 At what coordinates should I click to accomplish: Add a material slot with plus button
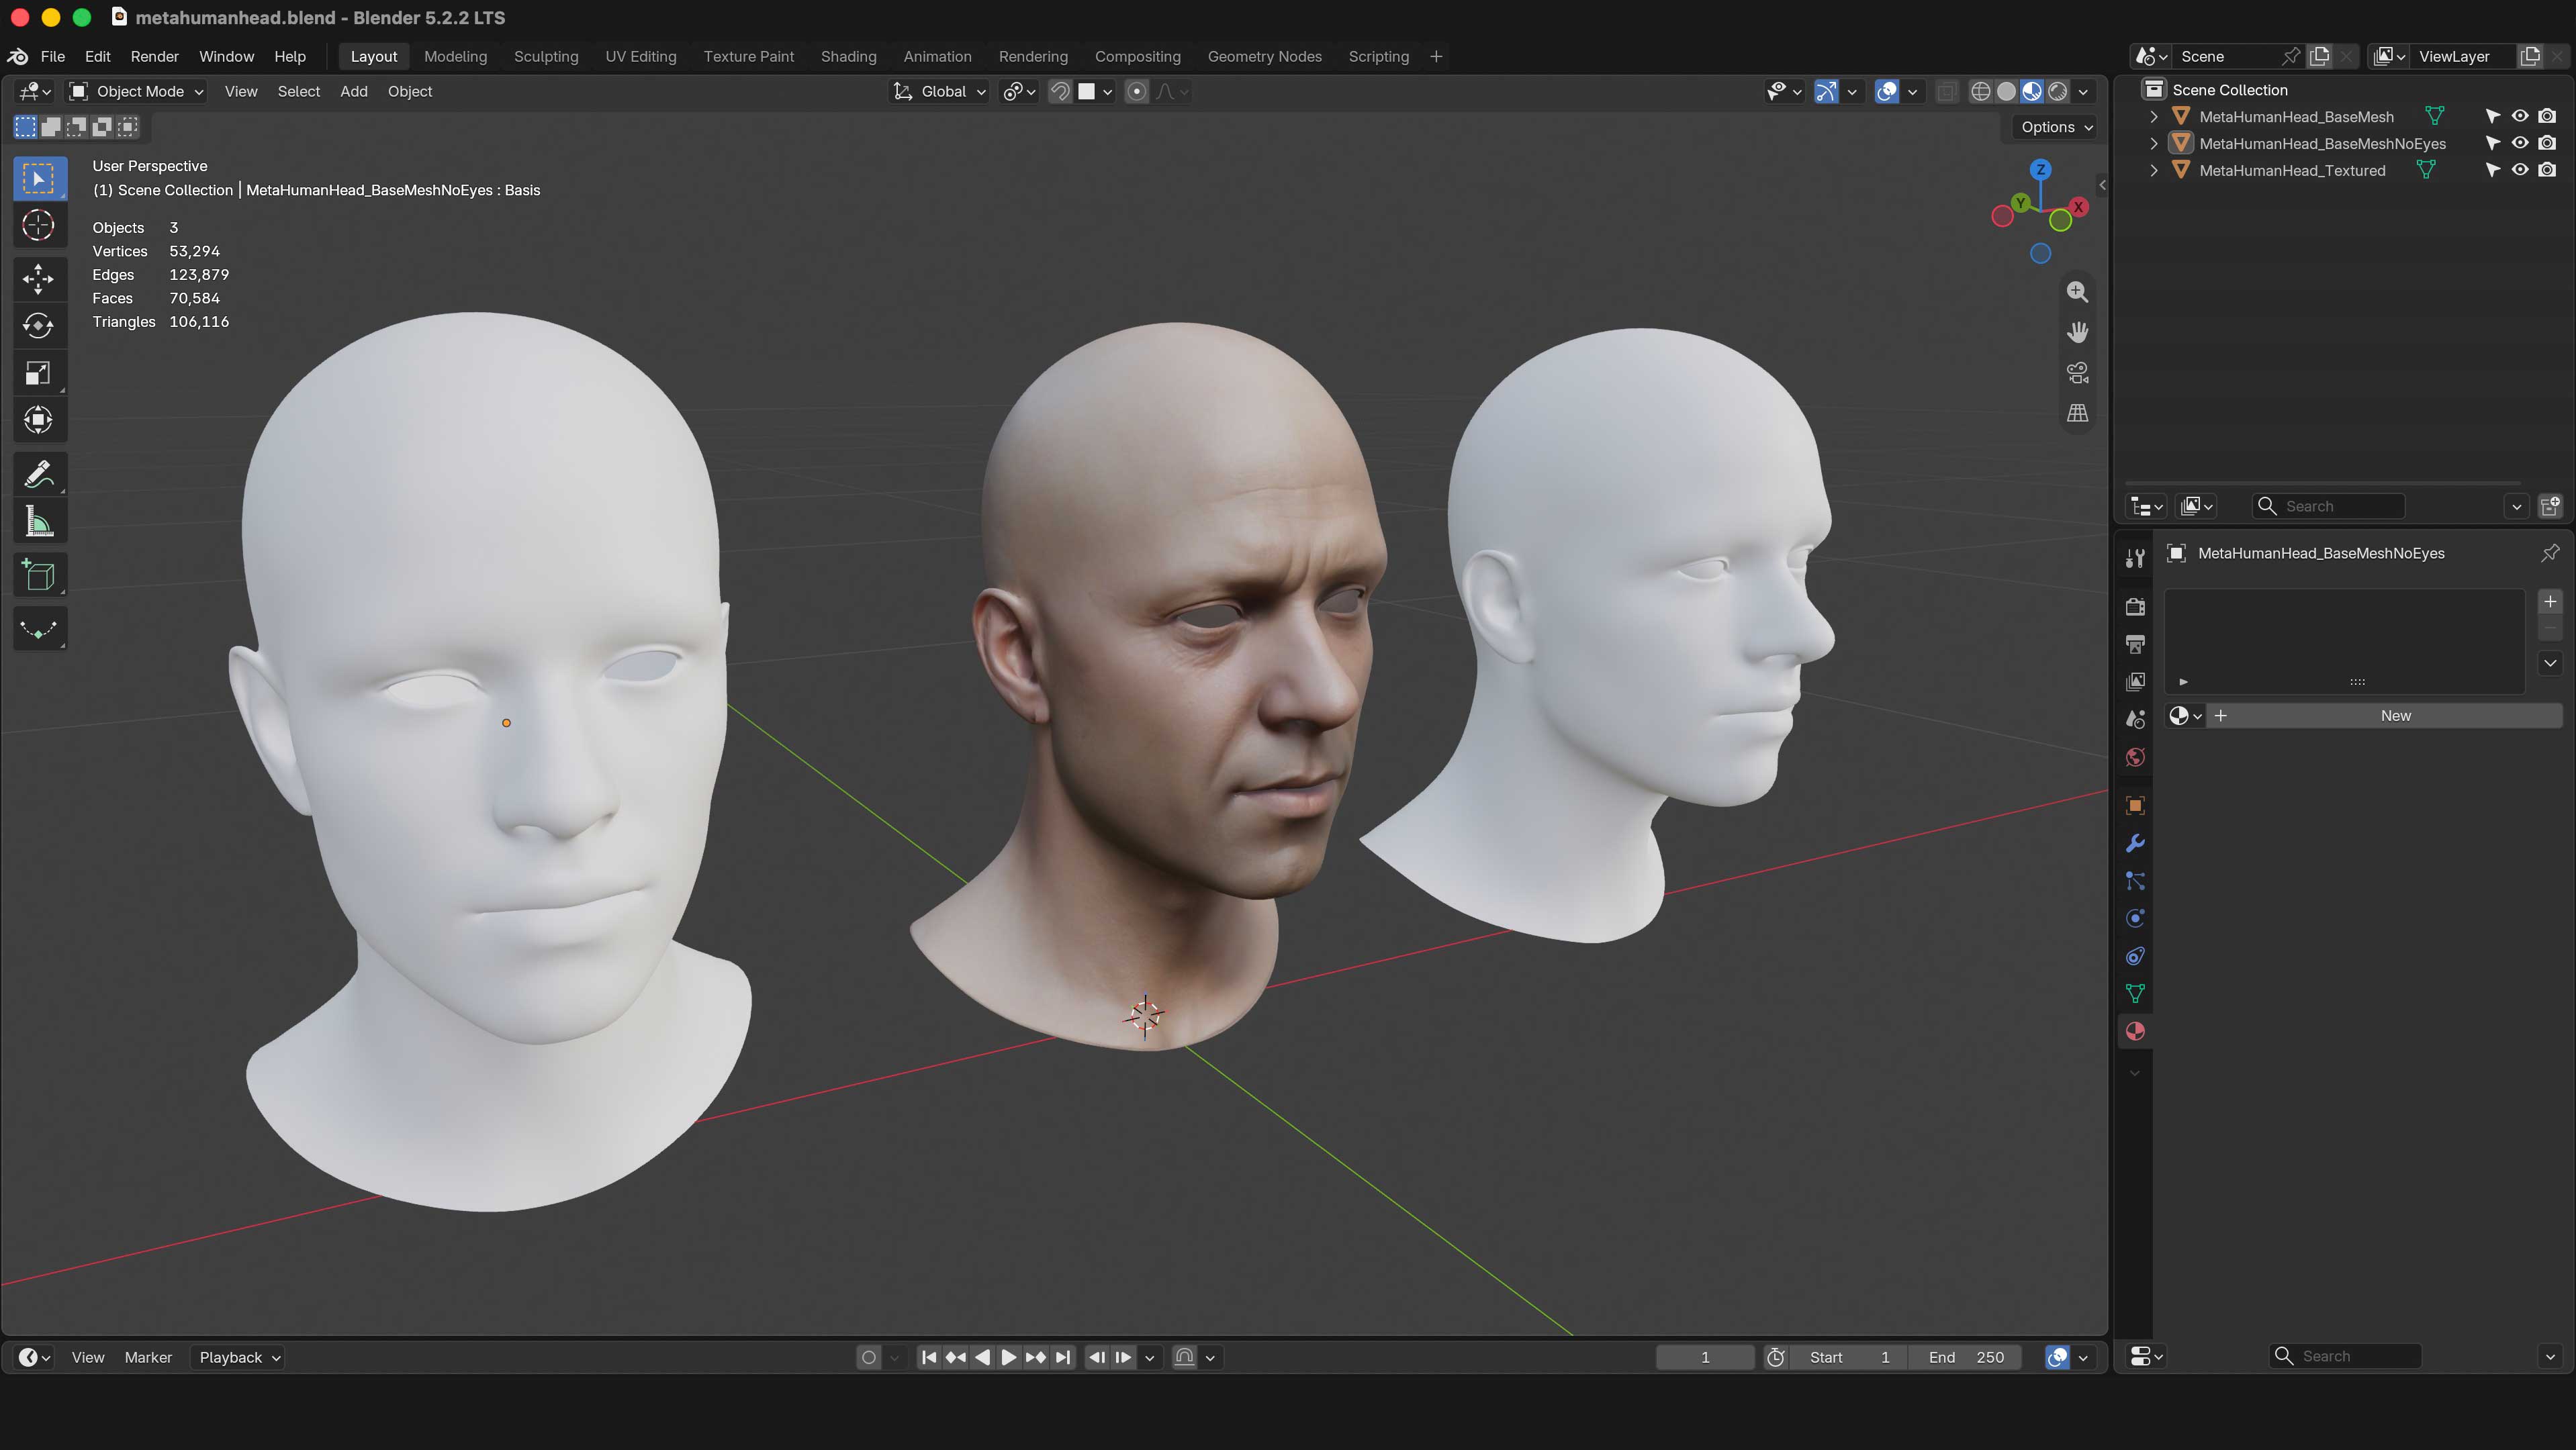2550,601
